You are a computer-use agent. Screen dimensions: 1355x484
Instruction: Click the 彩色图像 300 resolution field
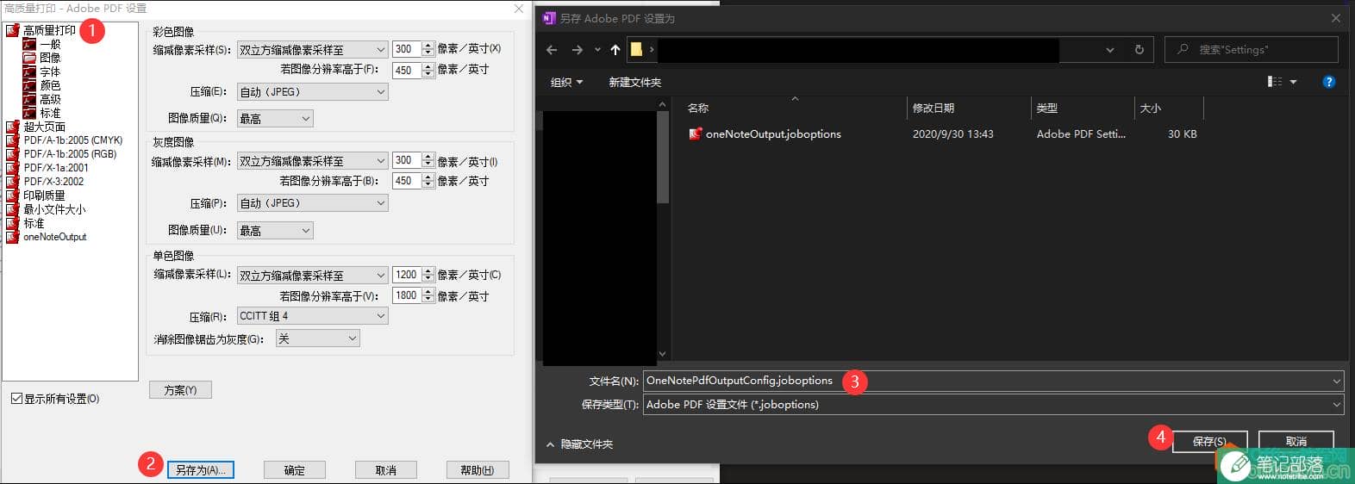[x=407, y=49]
